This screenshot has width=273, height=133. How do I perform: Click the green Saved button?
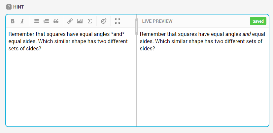(x=258, y=21)
